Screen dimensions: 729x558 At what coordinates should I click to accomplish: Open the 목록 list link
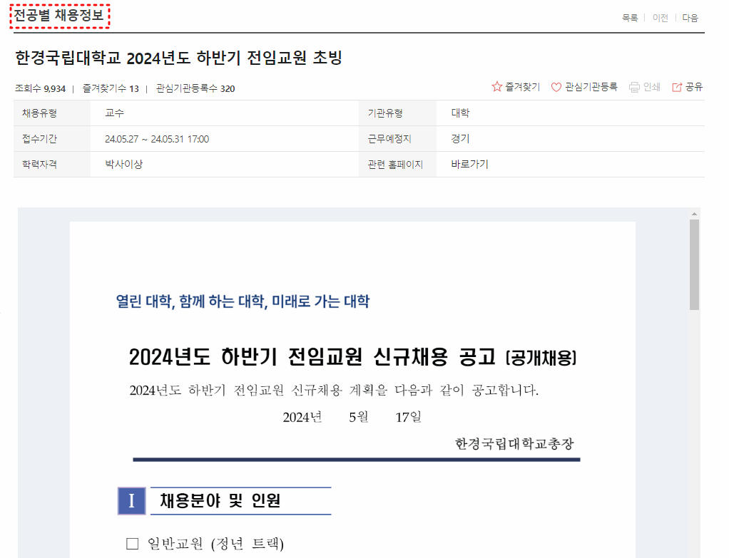(x=630, y=18)
